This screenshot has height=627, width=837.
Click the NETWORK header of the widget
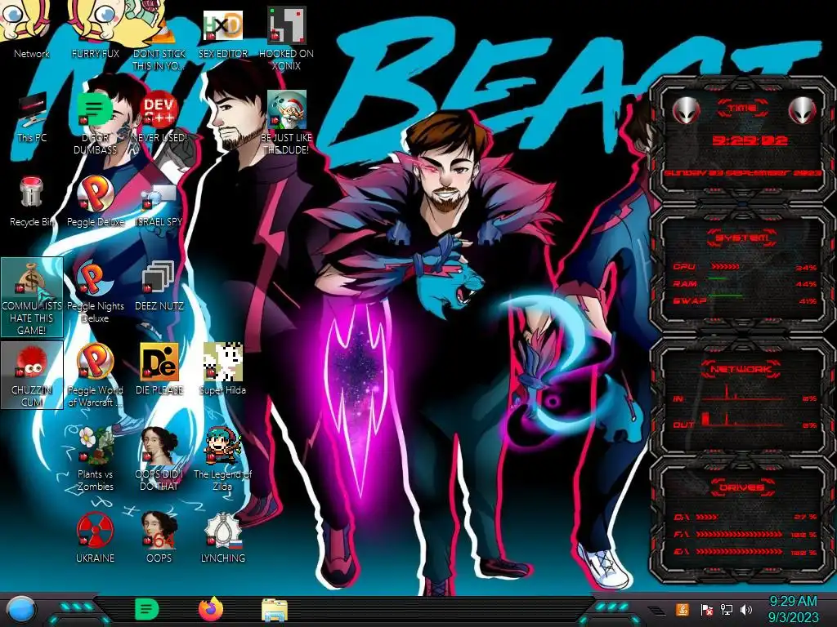[x=741, y=369]
